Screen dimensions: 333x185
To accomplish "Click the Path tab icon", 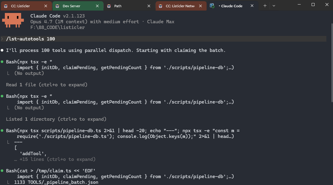I will tap(109, 6).
